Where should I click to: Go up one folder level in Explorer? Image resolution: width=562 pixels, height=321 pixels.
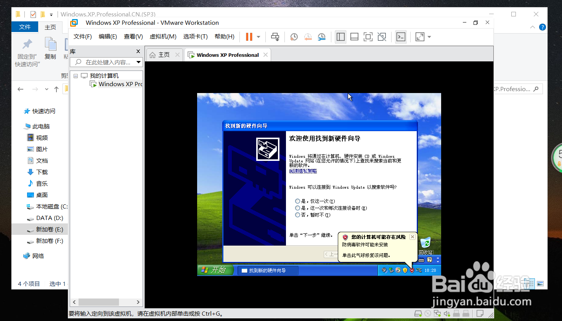coord(56,89)
